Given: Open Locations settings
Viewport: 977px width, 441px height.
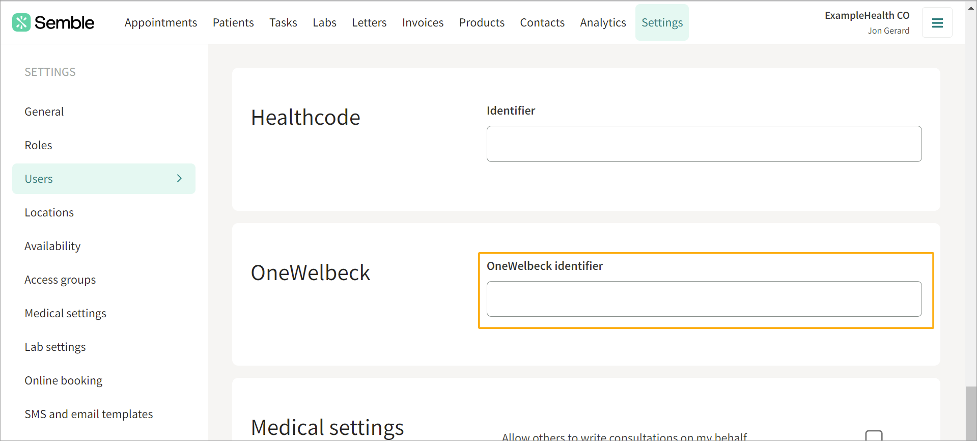Looking at the screenshot, I should point(49,212).
